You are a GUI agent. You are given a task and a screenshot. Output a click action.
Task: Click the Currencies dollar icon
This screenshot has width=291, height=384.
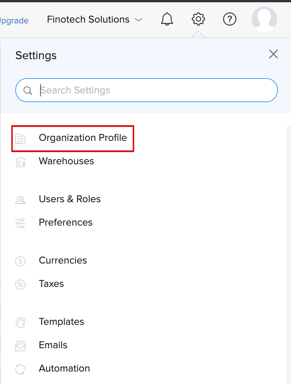pyautogui.click(x=21, y=261)
